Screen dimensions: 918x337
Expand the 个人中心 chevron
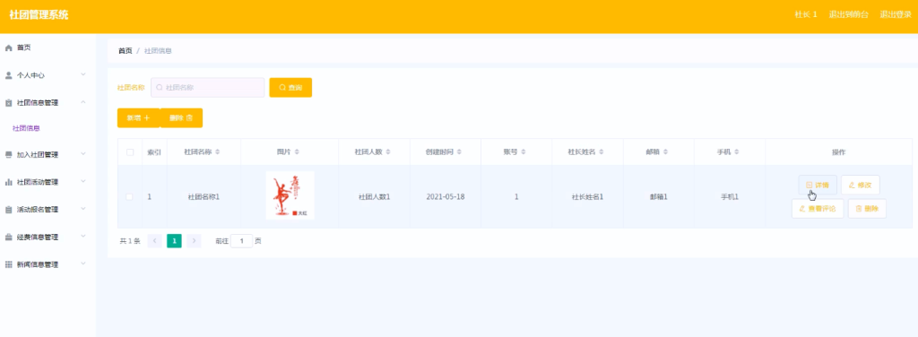pos(83,75)
